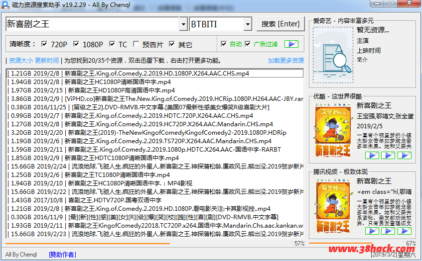Click the app icon in the title bar
Screen dimensions: 422x261
point(5,5)
